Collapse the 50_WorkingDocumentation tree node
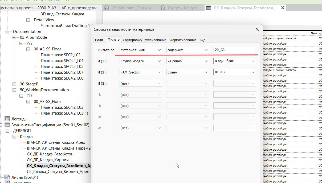Screen dimensions: 322x183 point(14,90)
